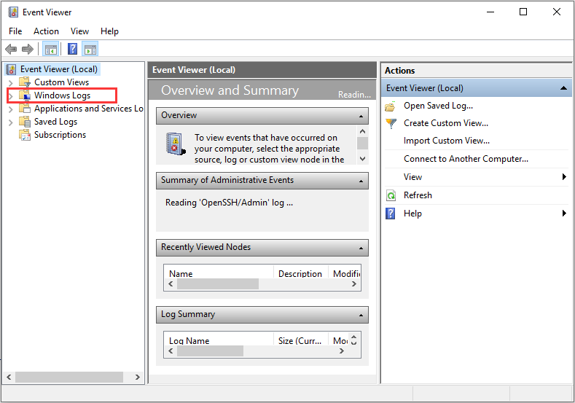Click the Size (Curr... column header

click(300, 340)
